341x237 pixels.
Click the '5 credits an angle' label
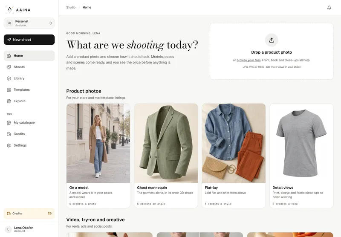tap(151, 204)
